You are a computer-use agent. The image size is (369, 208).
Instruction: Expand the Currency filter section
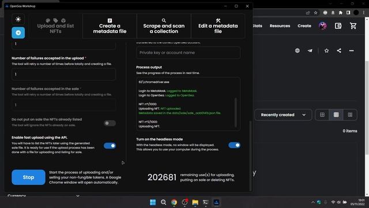(x=44, y=195)
